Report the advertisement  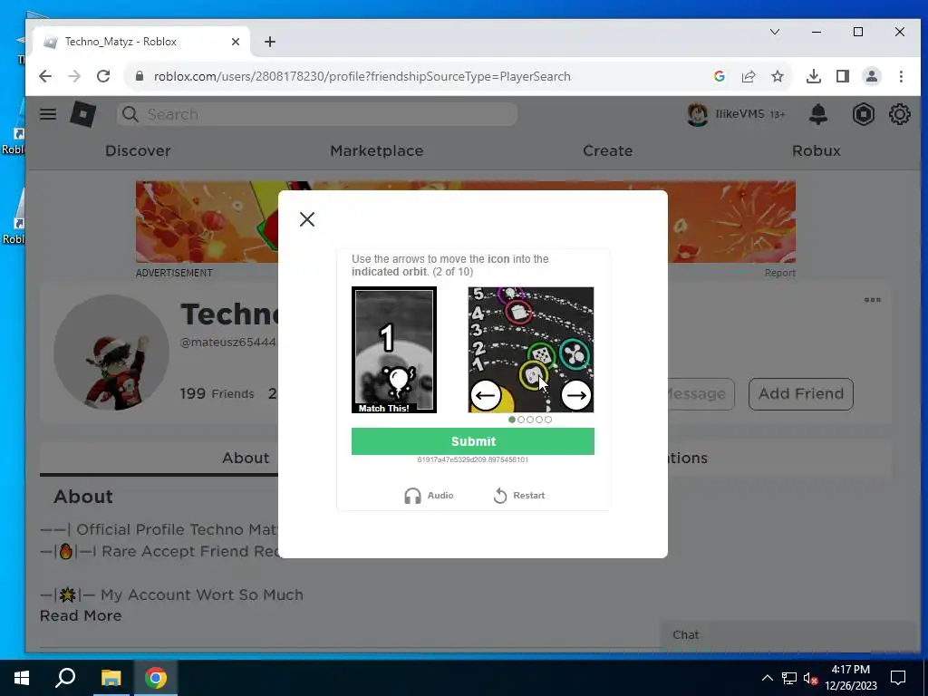click(x=780, y=273)
